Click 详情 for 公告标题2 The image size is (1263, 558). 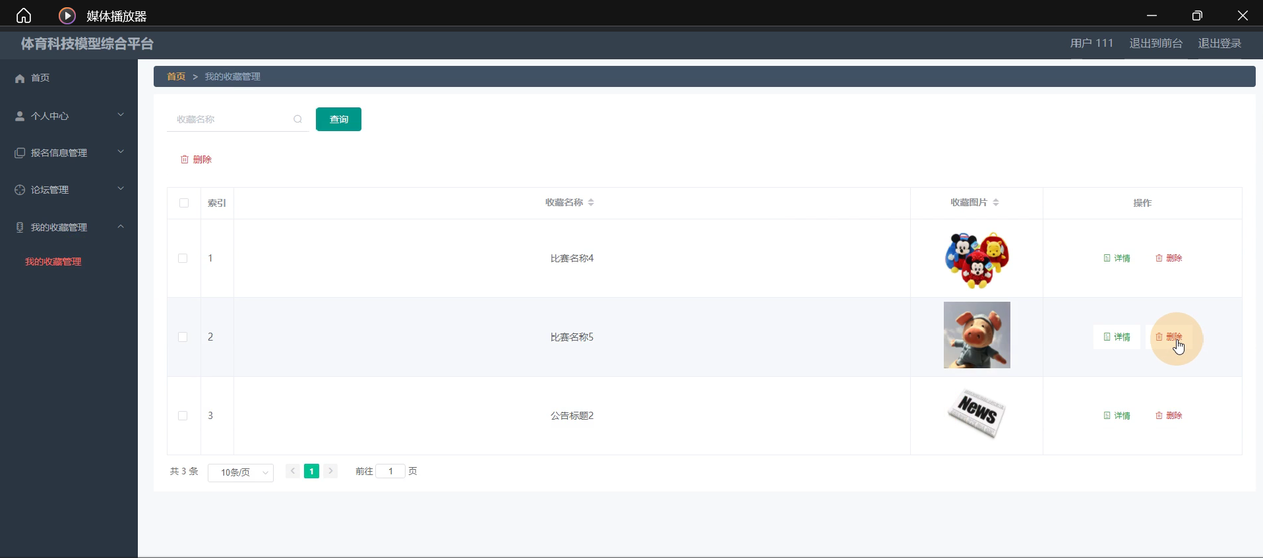coord(1117,416)
